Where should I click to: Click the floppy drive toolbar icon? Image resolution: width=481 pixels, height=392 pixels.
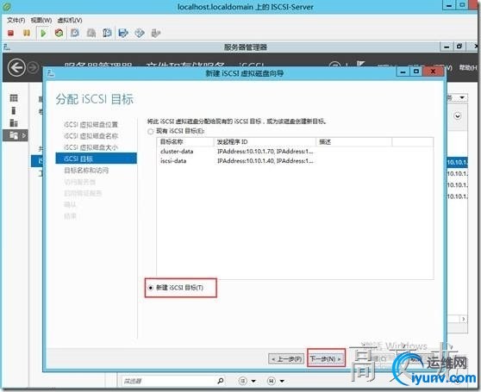point(123,33)
